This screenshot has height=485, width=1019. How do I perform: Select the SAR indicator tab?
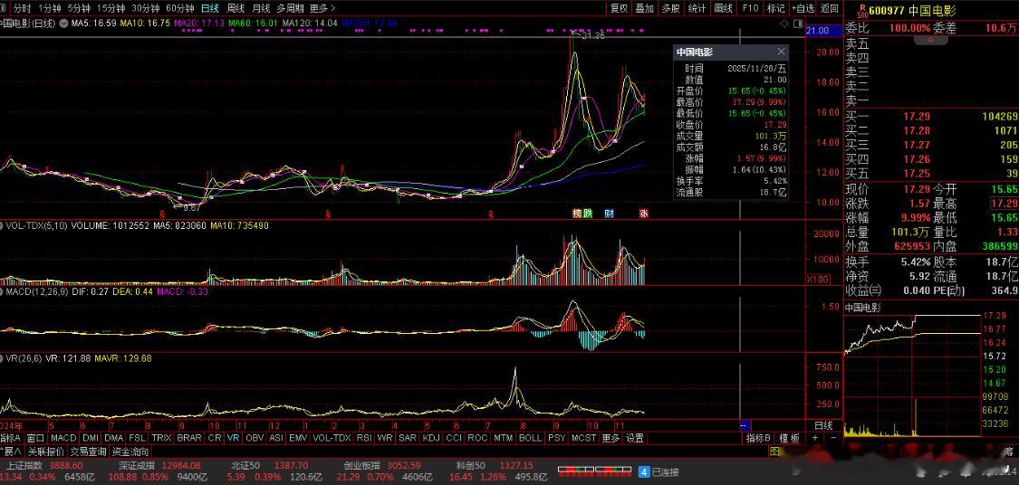click(x=408, y=438)
